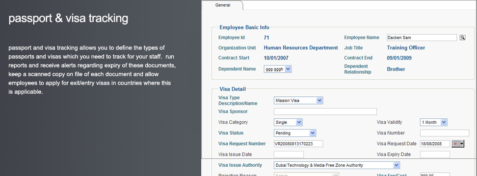Screen dimensions: 477x176
Task: Click the Visa Sponsor text field
Action: pyautogui.click(x=325, y=111)
